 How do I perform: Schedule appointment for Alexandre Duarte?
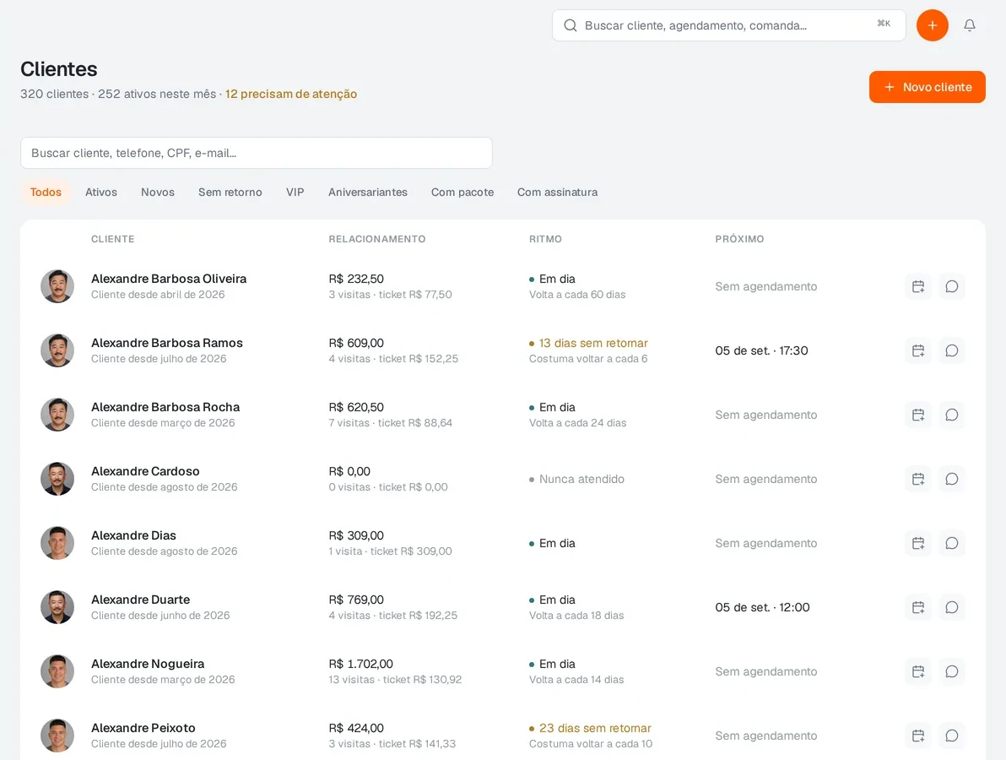pos(918,607)
